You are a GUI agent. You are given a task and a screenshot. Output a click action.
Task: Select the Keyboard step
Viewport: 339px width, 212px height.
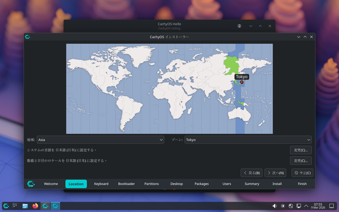(101, 184)
